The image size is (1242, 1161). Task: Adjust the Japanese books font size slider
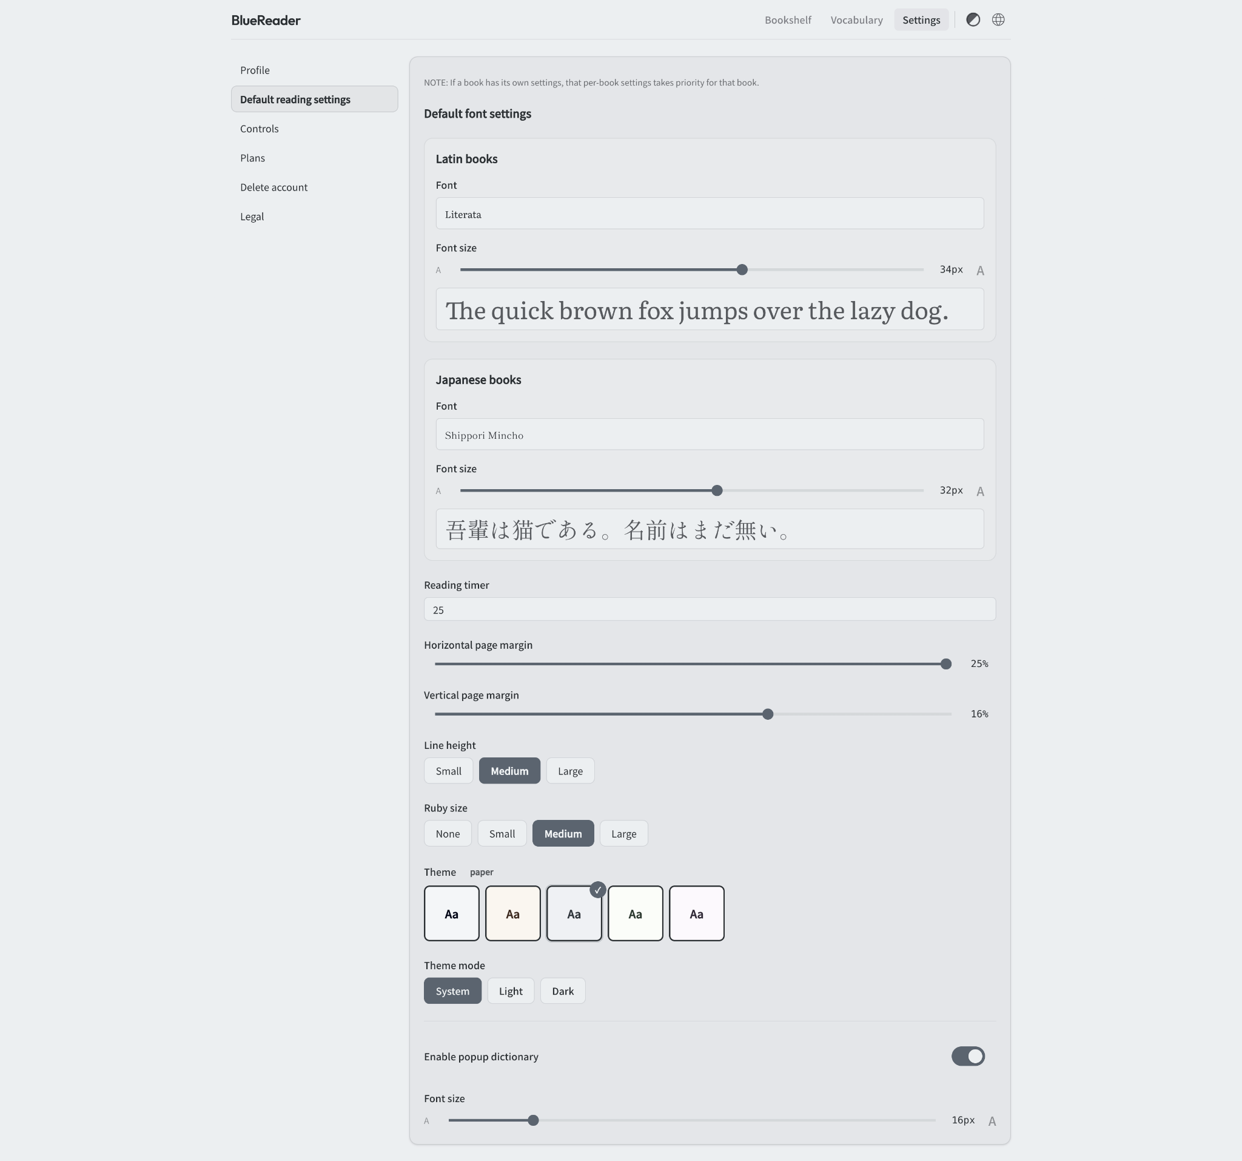tap(691, 491)
